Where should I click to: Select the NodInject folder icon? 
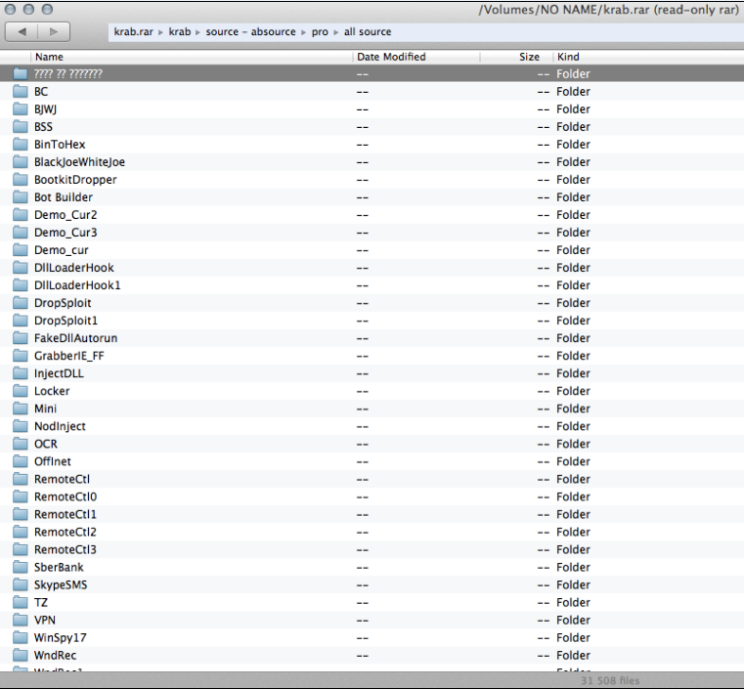pyautogui.click(x=20, y=426)
